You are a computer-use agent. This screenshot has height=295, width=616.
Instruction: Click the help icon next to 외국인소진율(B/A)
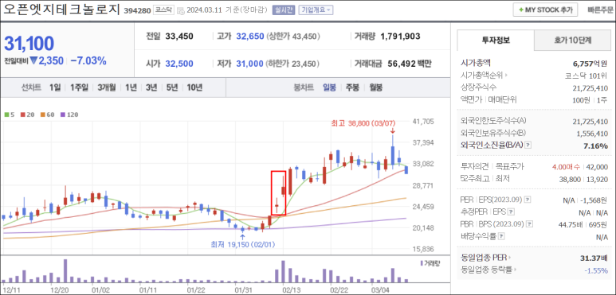click(528, 146)
